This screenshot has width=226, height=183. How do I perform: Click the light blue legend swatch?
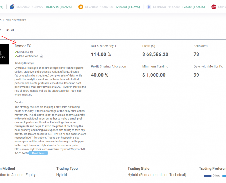224,176
